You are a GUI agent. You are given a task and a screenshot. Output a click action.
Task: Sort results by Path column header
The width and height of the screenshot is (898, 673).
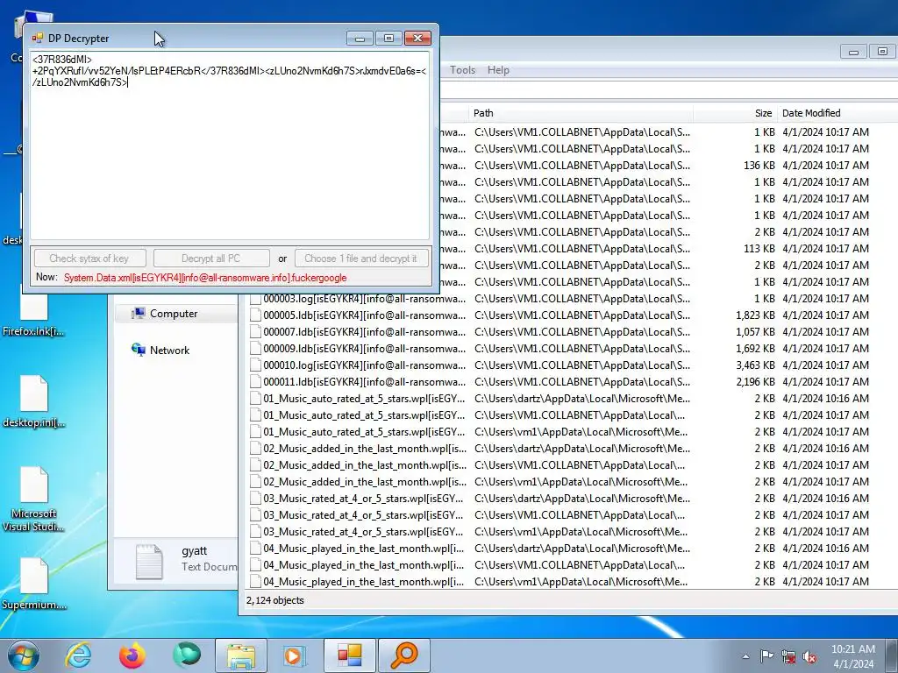581,113
